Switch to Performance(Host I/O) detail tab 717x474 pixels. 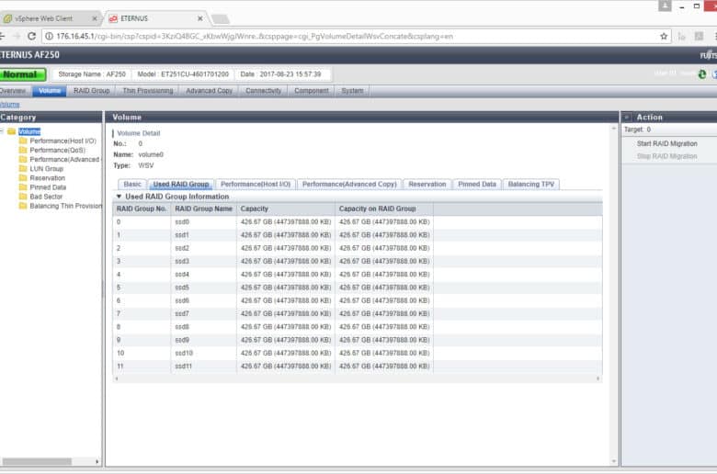coord(256,185)
